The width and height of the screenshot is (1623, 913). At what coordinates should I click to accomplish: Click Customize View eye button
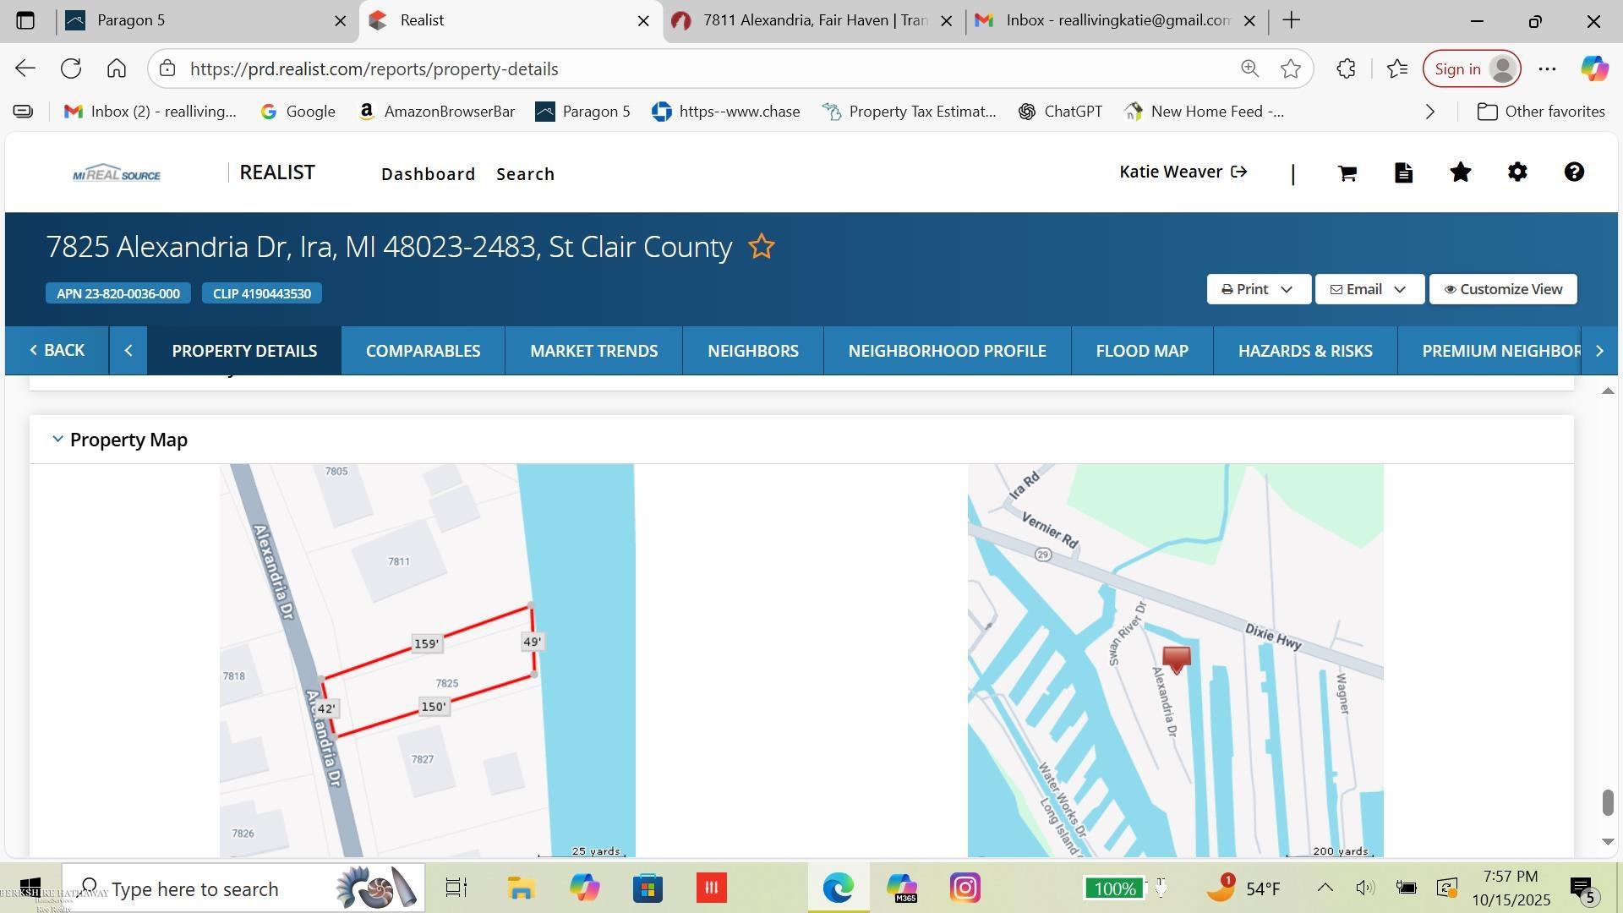point(1503,289)
